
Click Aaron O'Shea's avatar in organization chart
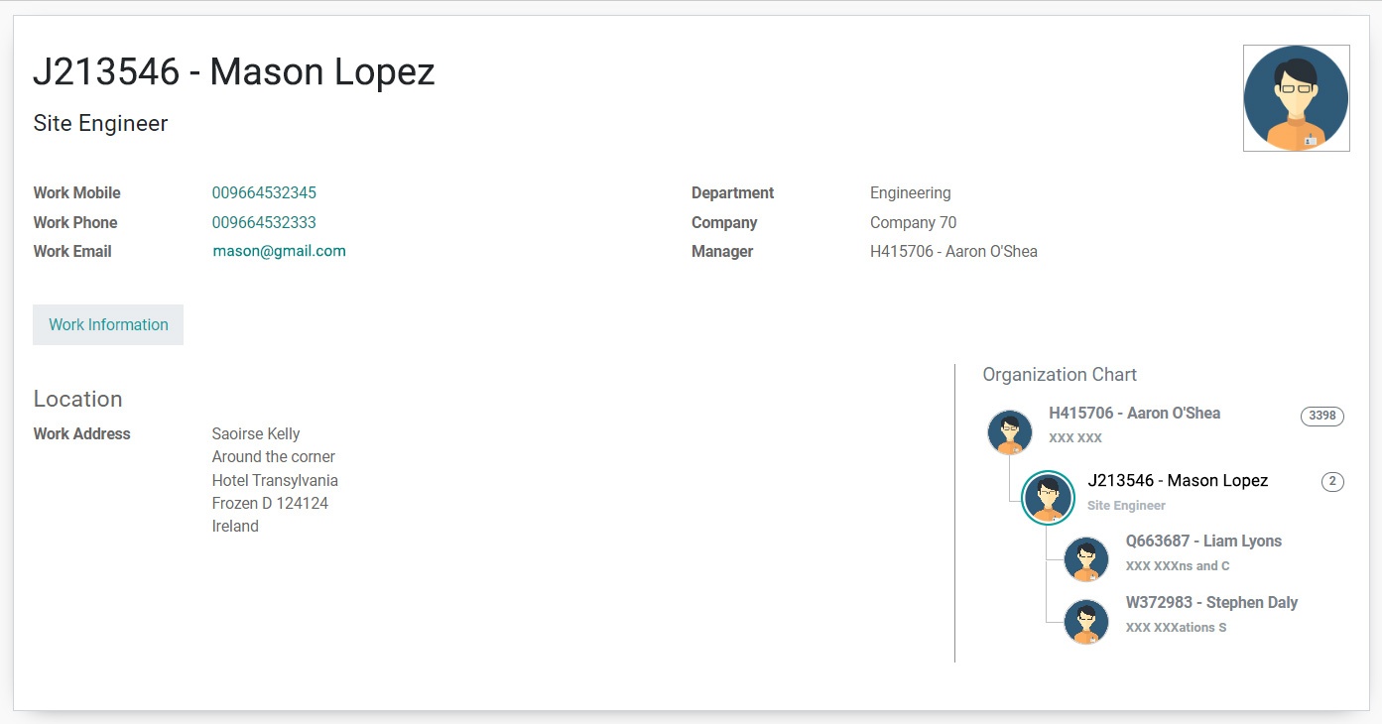[x=1010, y=432]
